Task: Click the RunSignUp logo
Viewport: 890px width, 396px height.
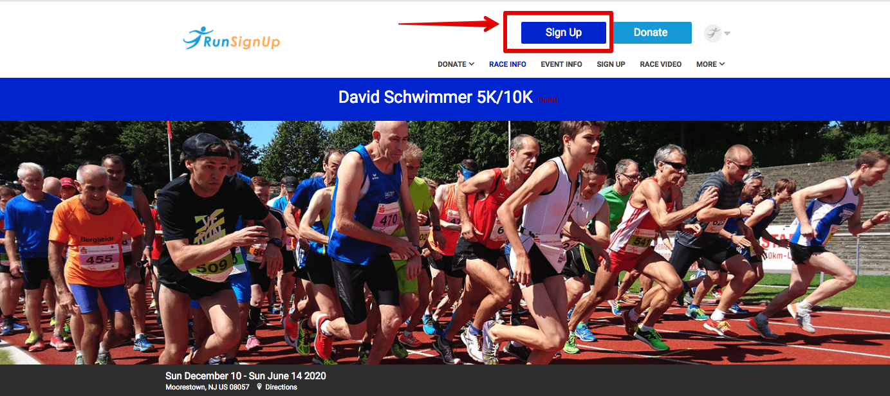Action: pos(231,39)
